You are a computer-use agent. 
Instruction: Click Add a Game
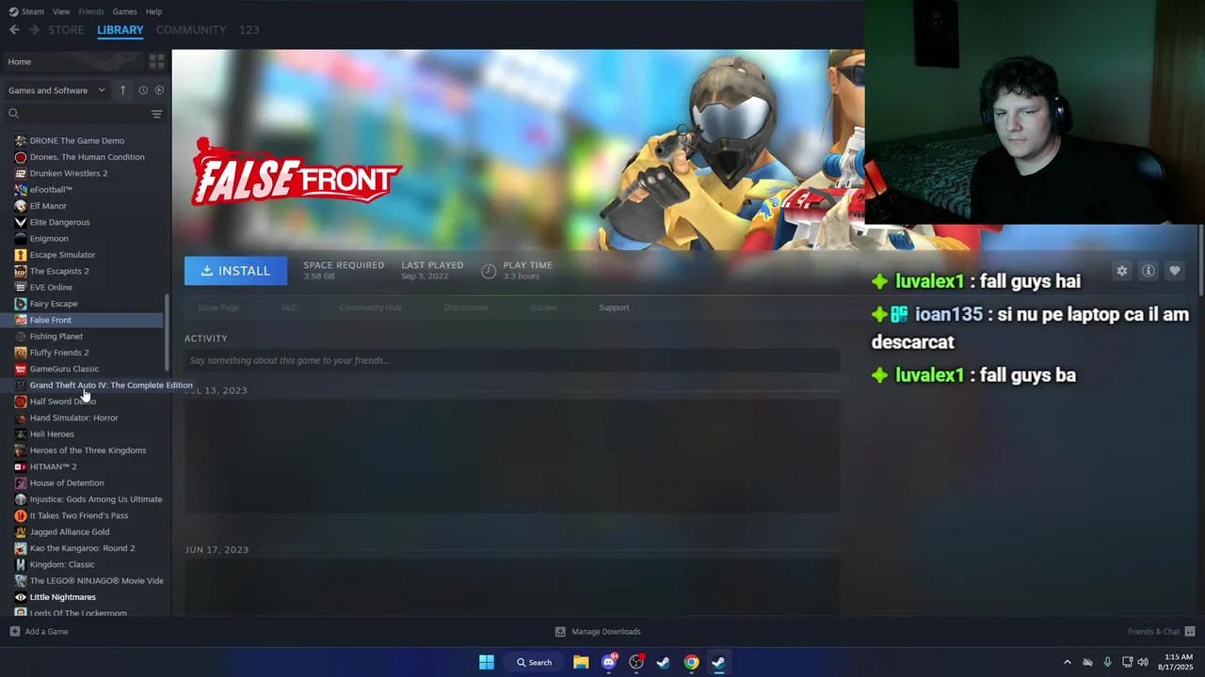coord(39,632)
